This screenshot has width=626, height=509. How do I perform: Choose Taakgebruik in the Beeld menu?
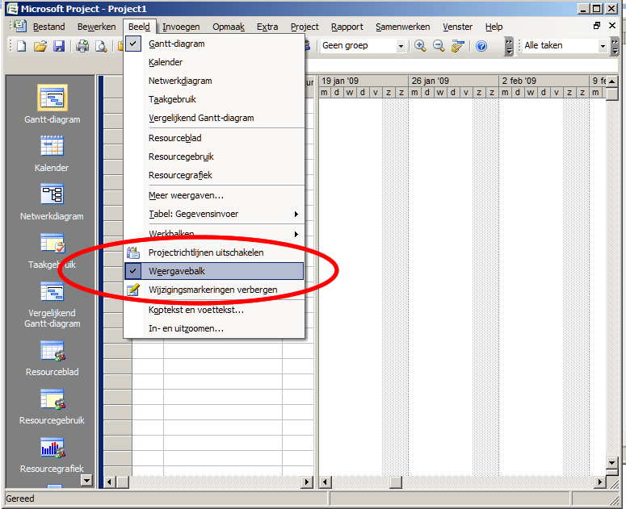tap(214, 99)
